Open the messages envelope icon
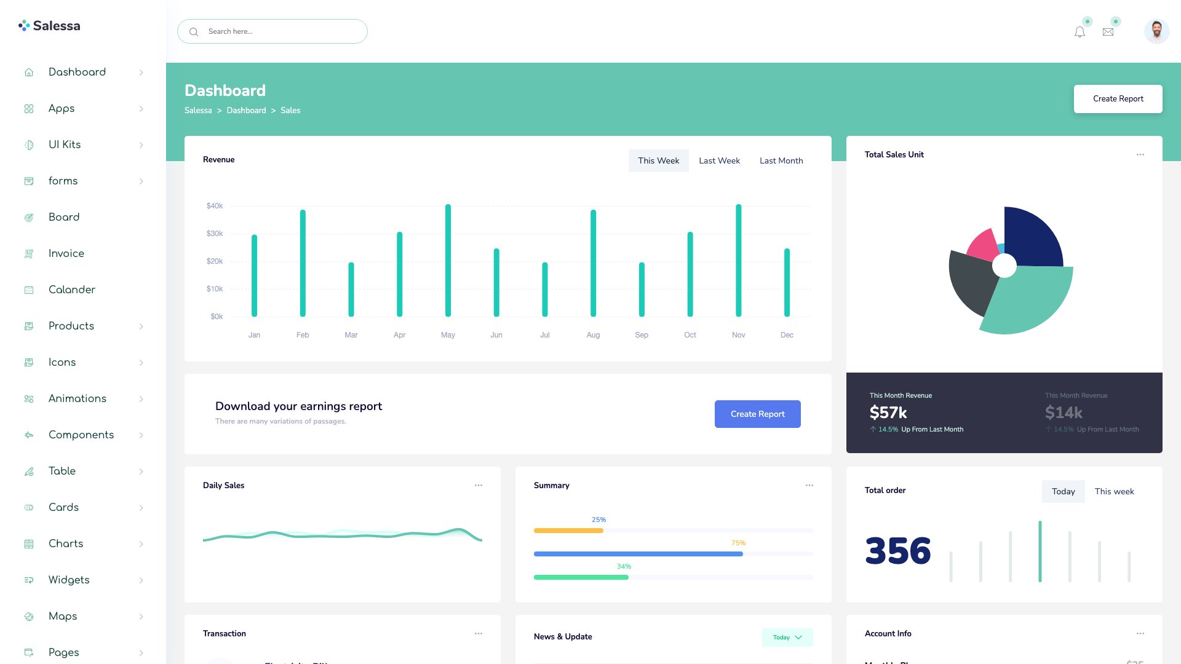1181x664 pixels. click(1108, 31)
